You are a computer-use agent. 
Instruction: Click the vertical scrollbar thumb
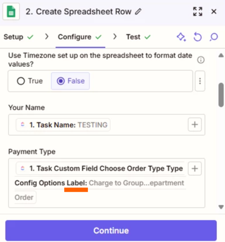[x=221, y=95]
